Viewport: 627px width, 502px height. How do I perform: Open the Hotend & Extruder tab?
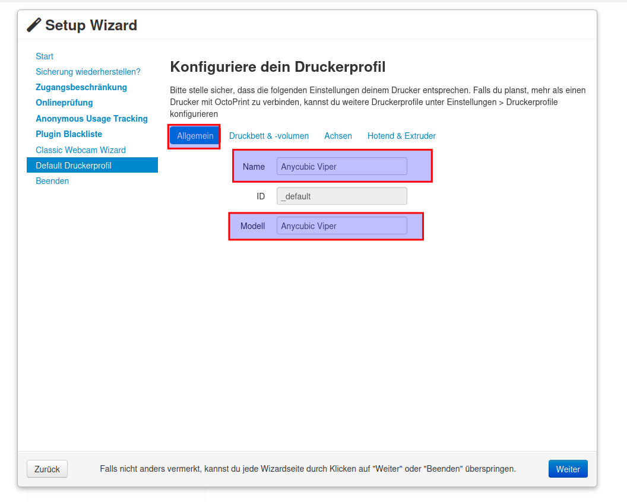(401, 136)
